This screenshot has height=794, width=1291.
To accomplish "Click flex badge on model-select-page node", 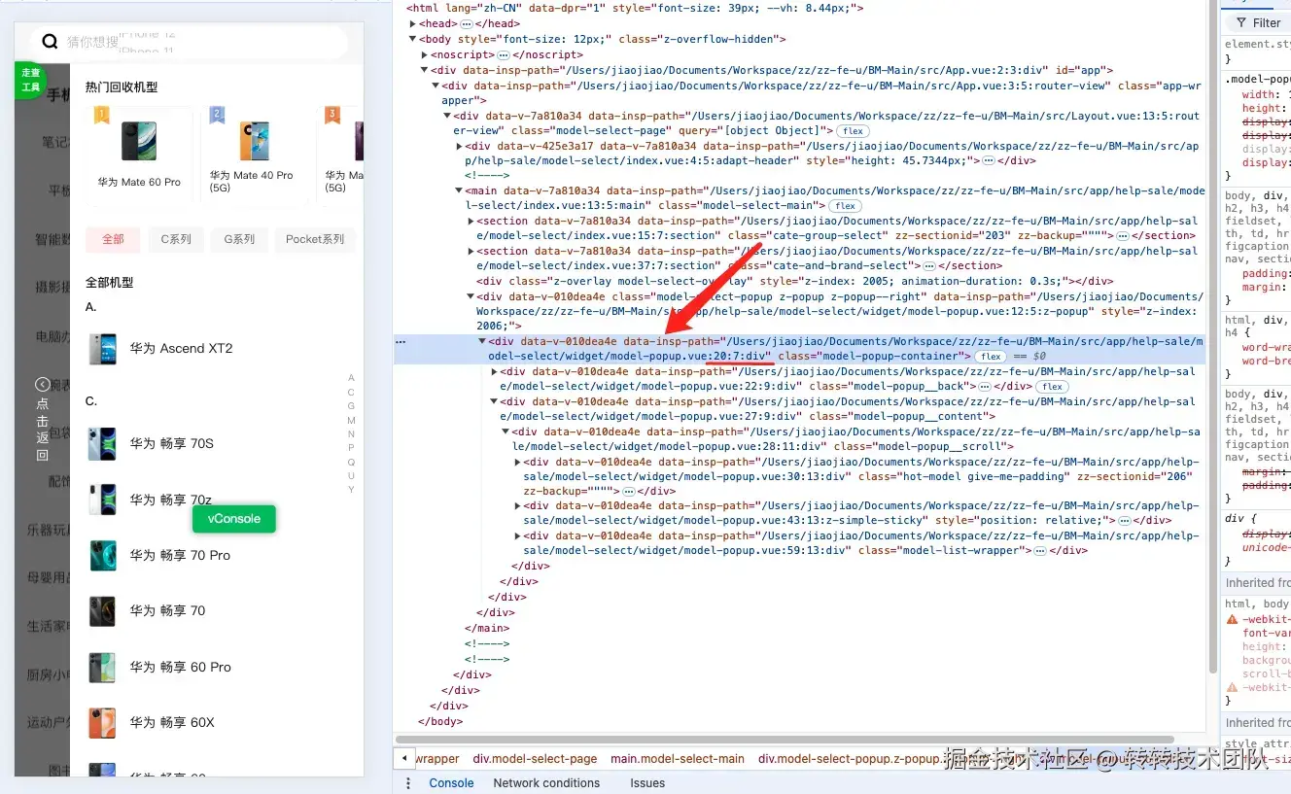I will [x=854, y=131].
